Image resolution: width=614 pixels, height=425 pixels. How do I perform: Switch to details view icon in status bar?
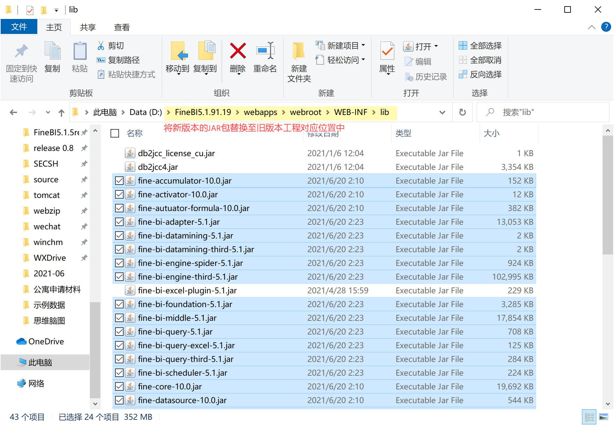pos(589,417)
